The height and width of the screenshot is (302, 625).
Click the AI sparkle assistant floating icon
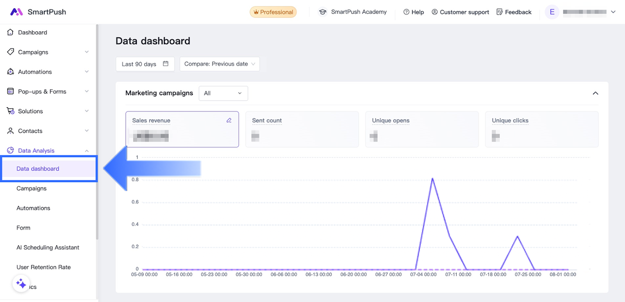pyautogui.click(x=21, y=284)
